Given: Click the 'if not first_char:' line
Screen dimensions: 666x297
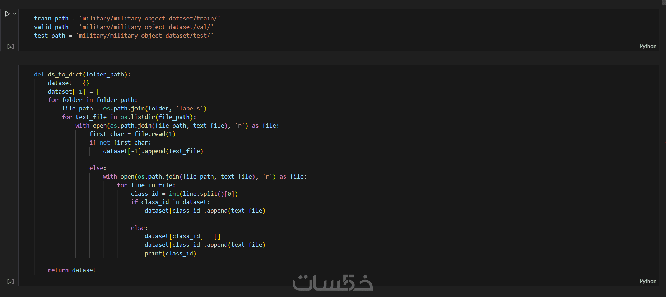Looking at the screenshot, I should pyautogui.click(x=120, y=142).
